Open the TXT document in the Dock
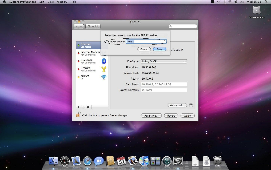The image size is (271, 170). (195, 161)
